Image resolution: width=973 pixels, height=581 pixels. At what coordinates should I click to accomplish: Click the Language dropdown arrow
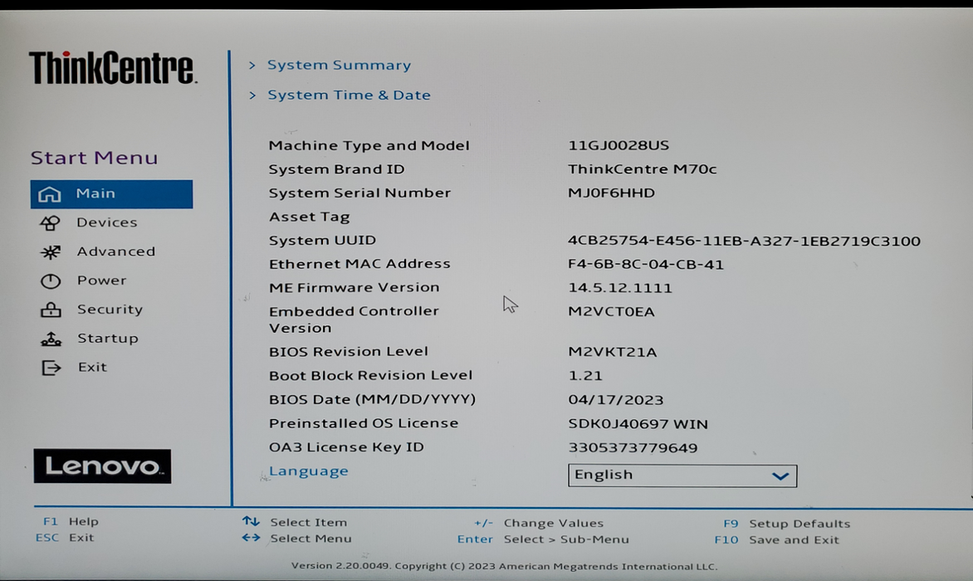[x=780, y=476]
